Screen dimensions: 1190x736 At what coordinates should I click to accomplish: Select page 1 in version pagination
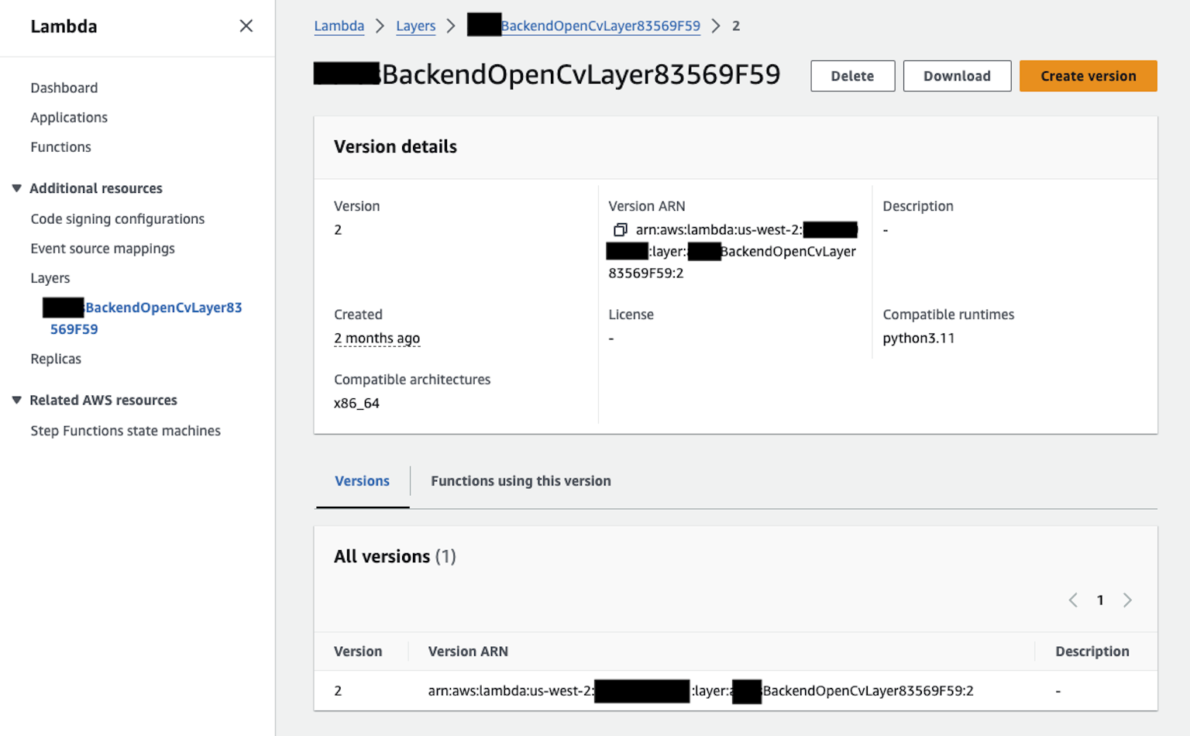(1100, 600)
